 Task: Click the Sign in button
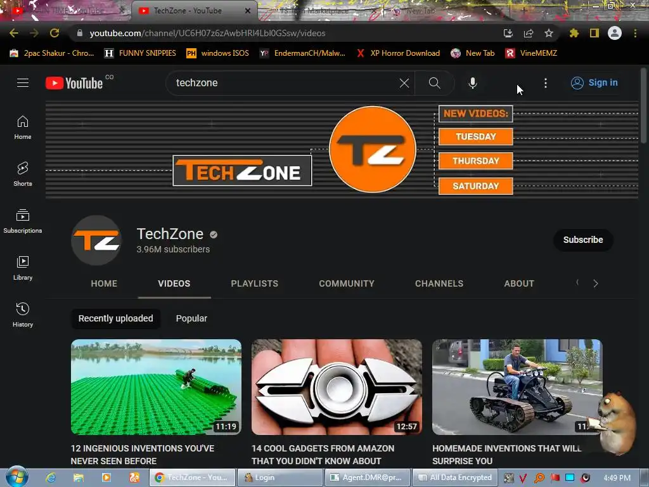594,83
